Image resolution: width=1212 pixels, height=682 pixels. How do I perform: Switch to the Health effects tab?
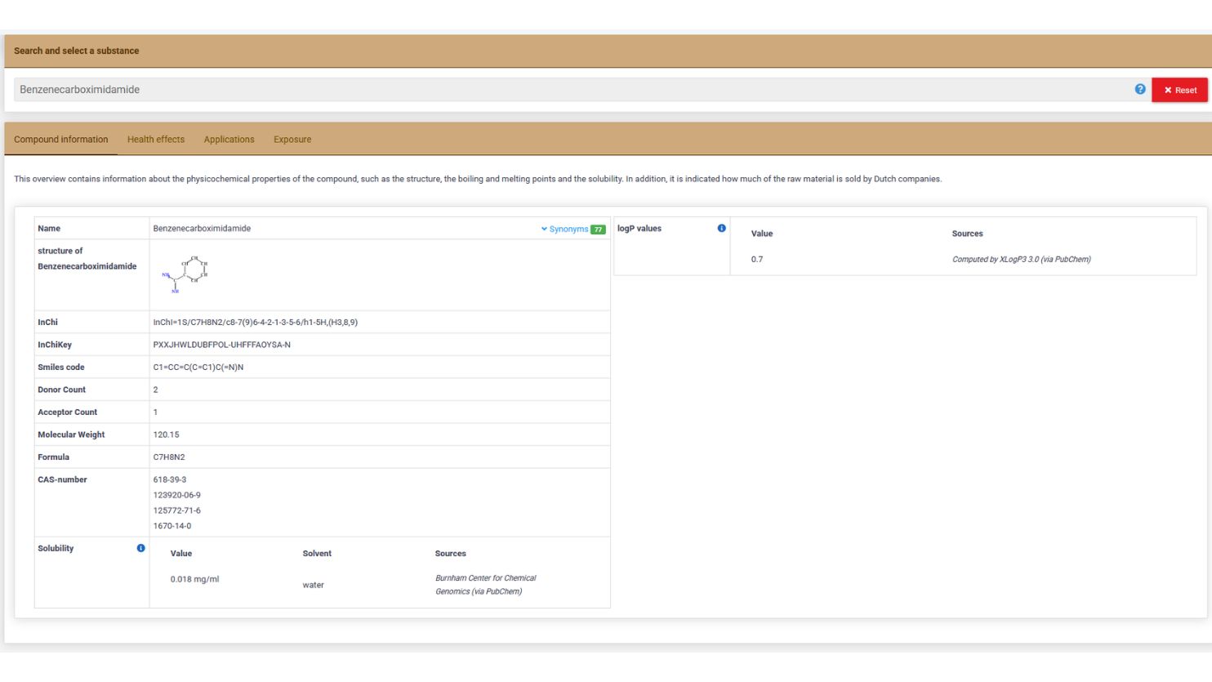(x=156, y=140)
